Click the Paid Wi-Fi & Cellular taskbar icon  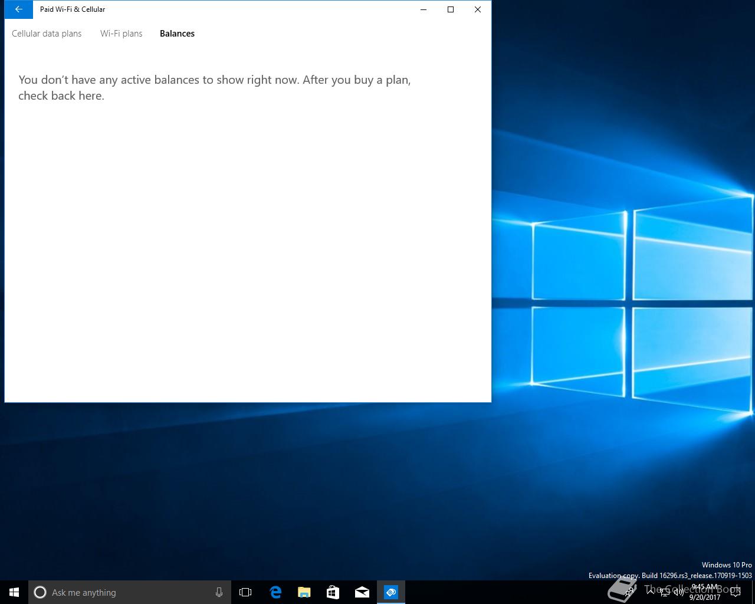[390, 592]
